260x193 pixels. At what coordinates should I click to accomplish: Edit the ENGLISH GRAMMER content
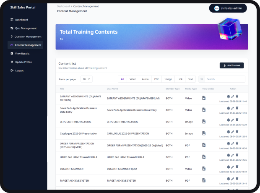click(232, 167)
